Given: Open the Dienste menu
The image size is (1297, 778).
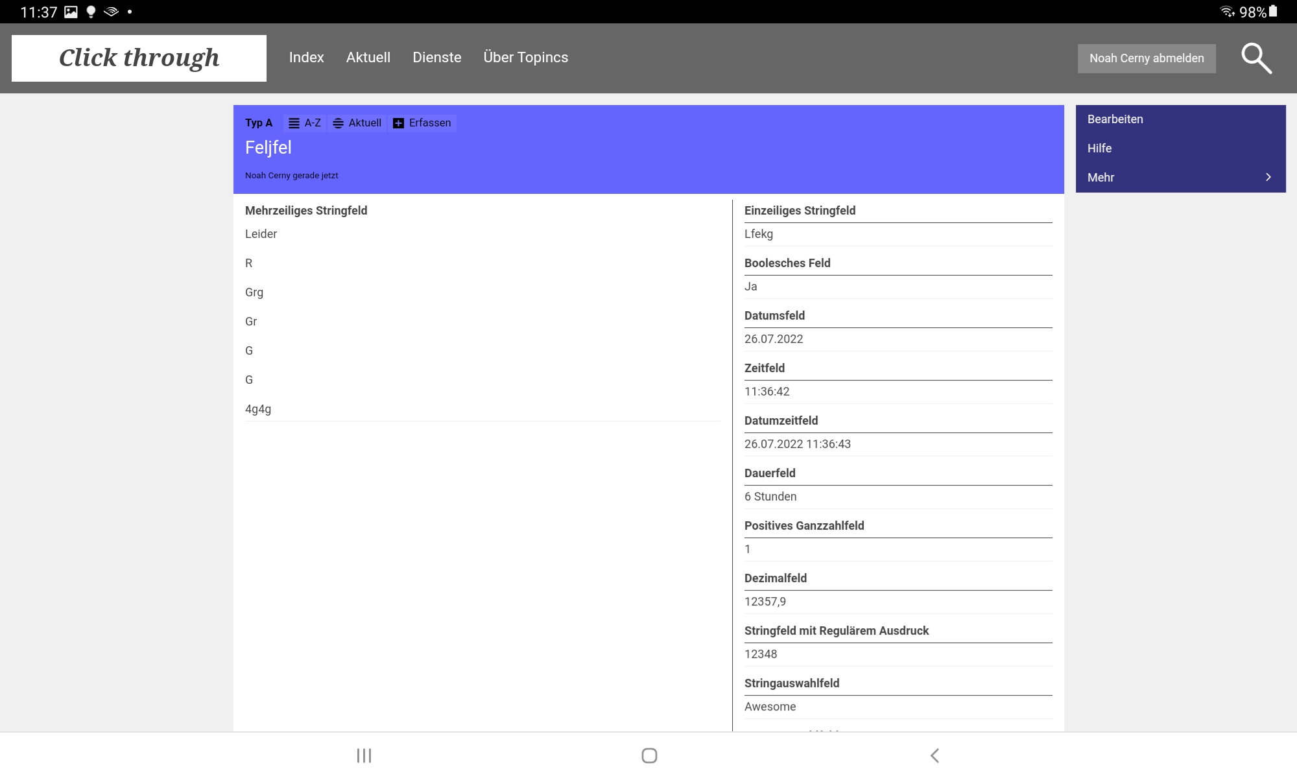Looking at the screenshot, I should 436,57.
